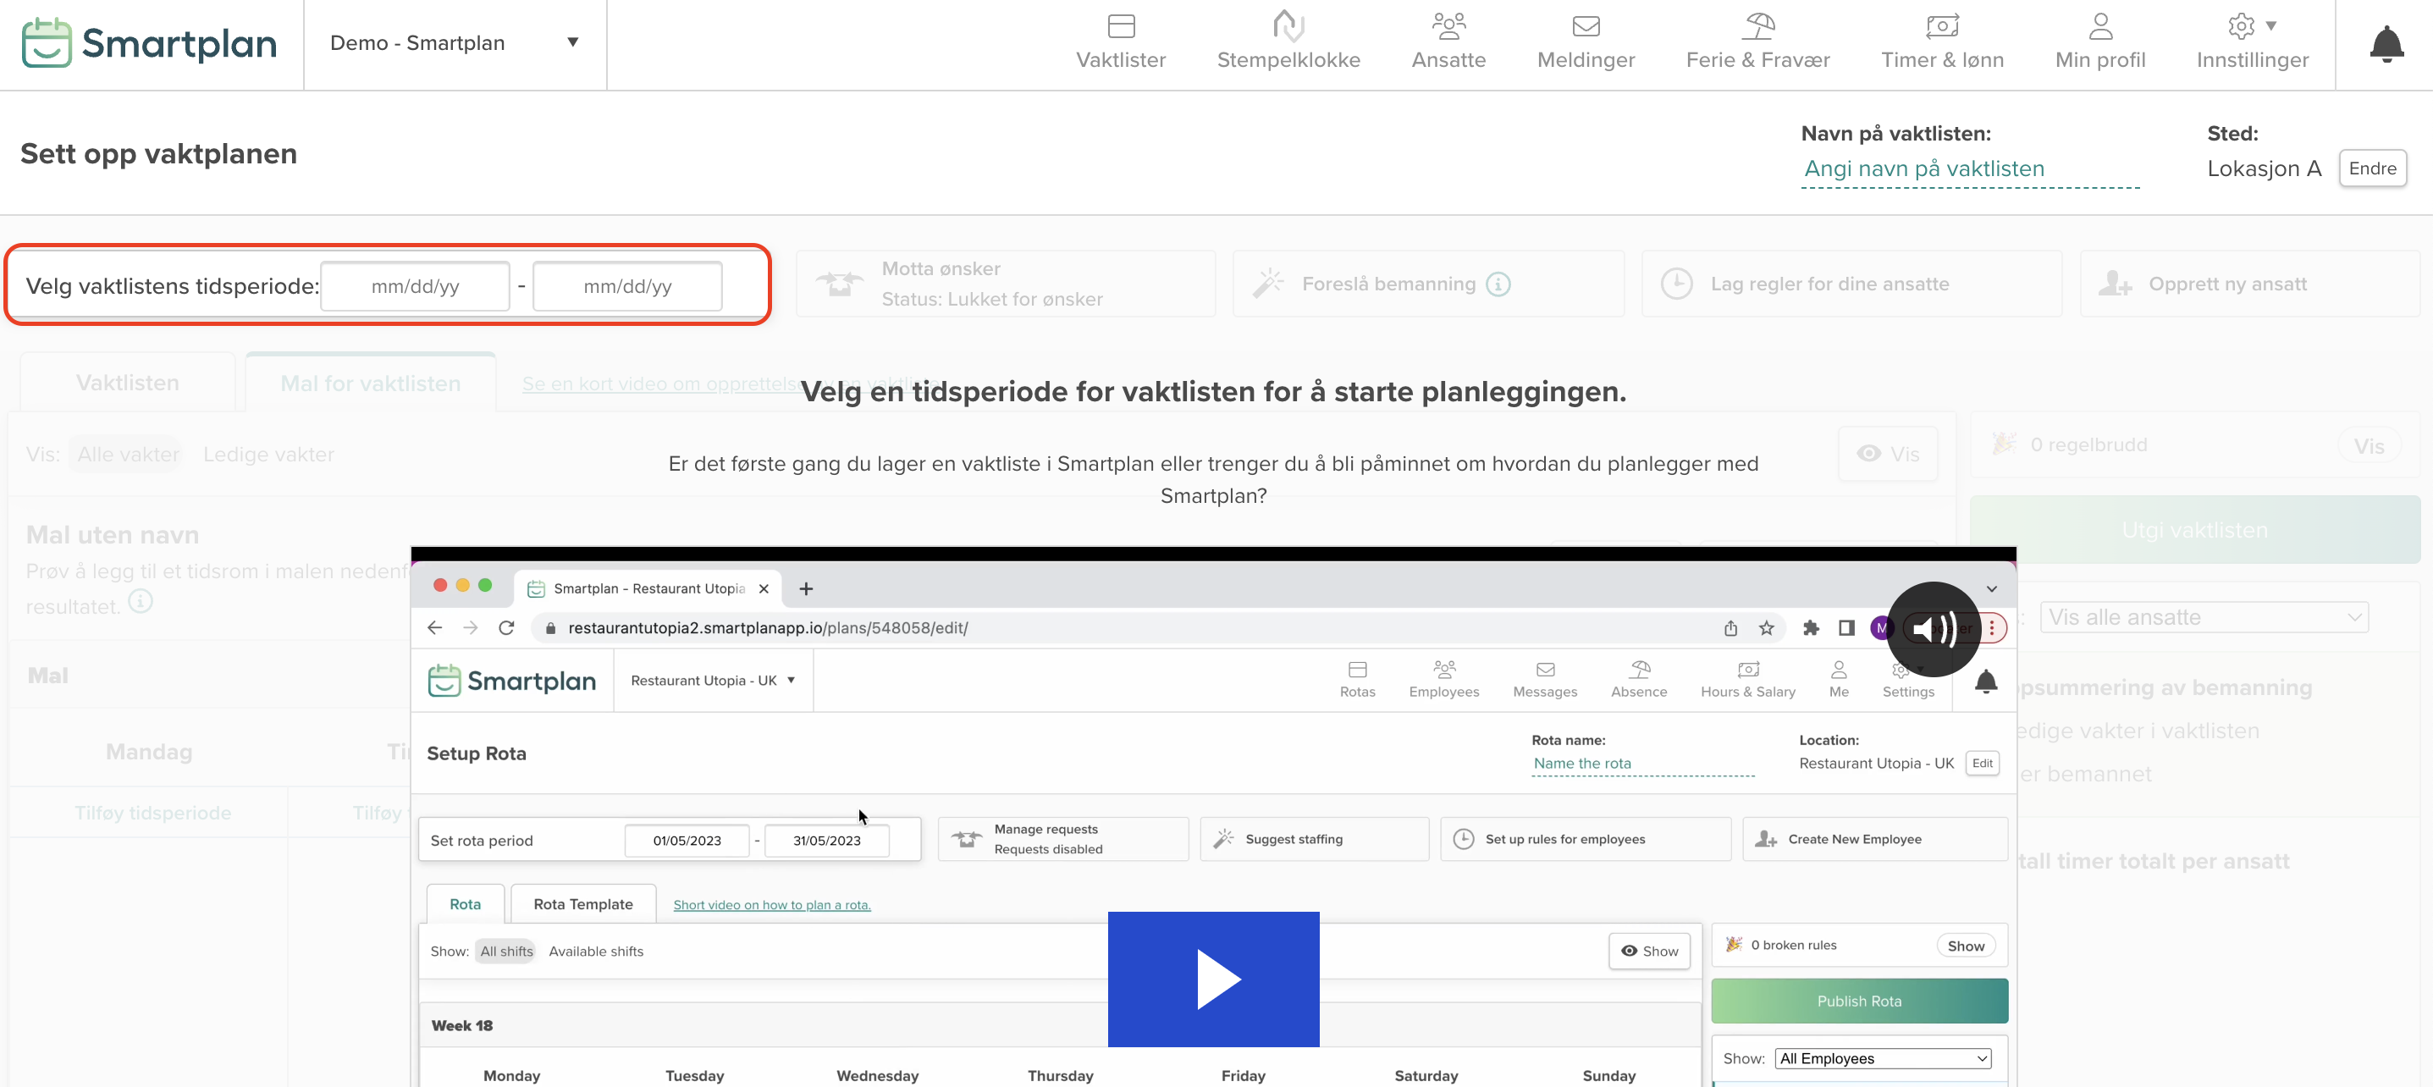The width and height of the screenshot is (2433, 1087).
Task: Click the Smartplan logo
Action: (x=149, y=43)
